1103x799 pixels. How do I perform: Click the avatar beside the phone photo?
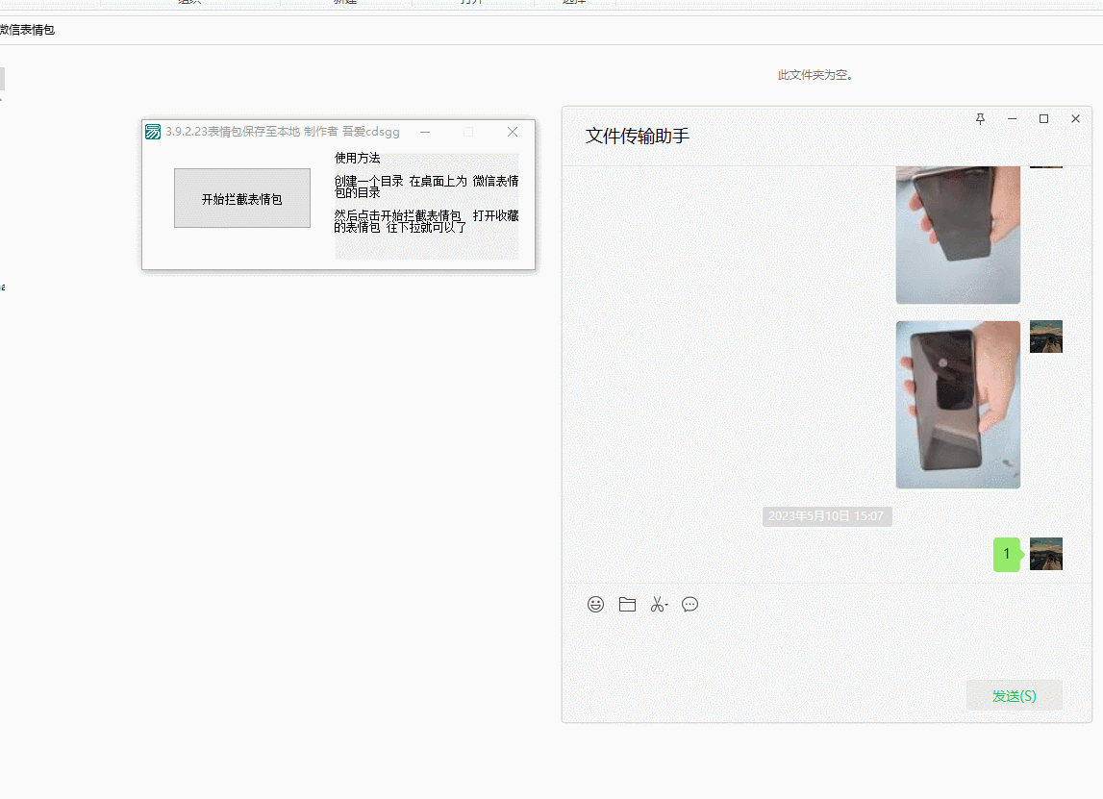[1046, 336]
